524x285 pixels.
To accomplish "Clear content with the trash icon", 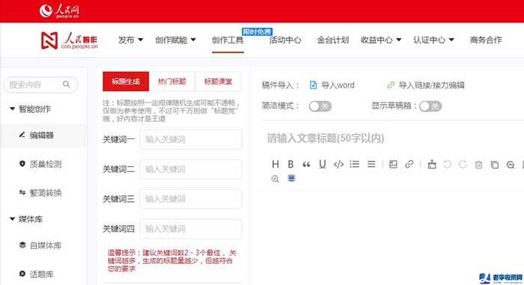I will 478,165.
